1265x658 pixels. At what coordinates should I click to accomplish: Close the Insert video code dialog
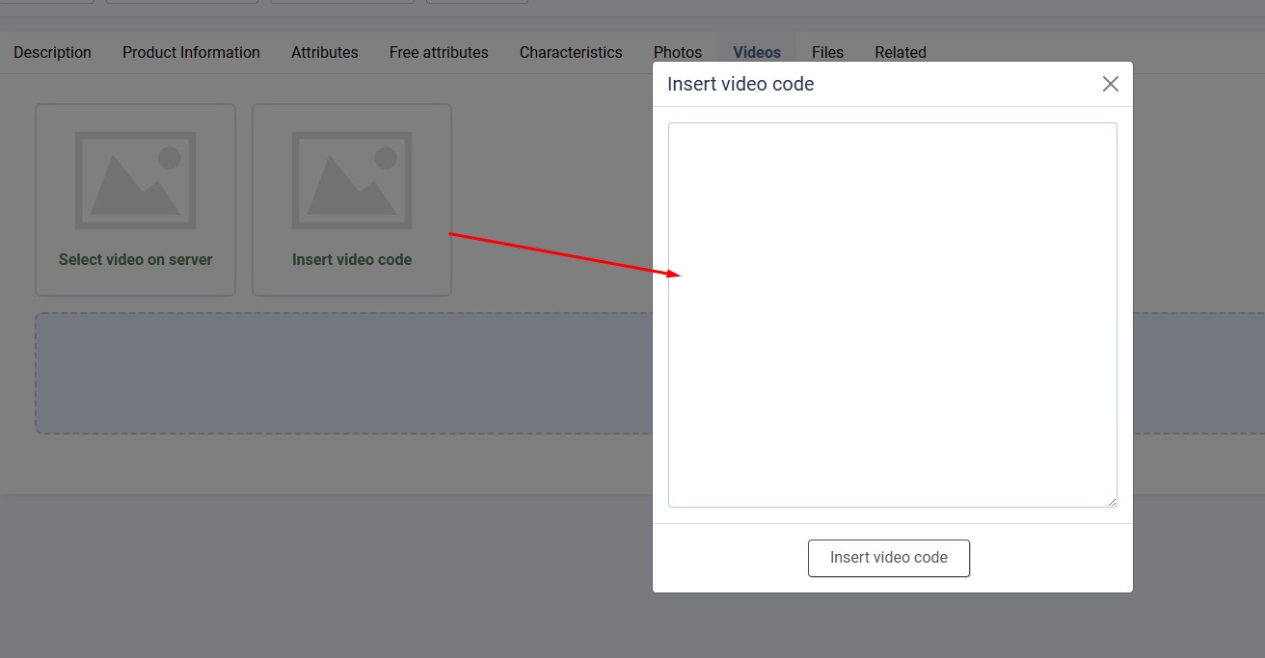tap(1110, 84)
